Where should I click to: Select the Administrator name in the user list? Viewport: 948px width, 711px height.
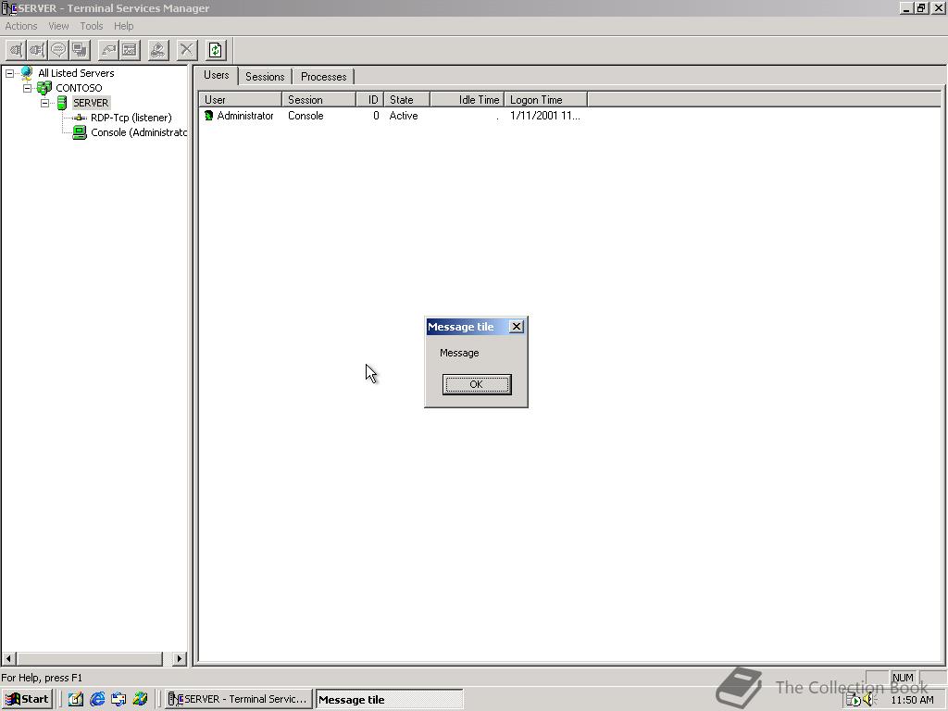pyautogui.click(x=244, y=116)
